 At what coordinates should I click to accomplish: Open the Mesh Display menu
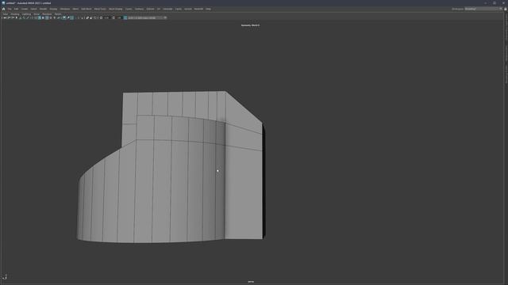116,9
